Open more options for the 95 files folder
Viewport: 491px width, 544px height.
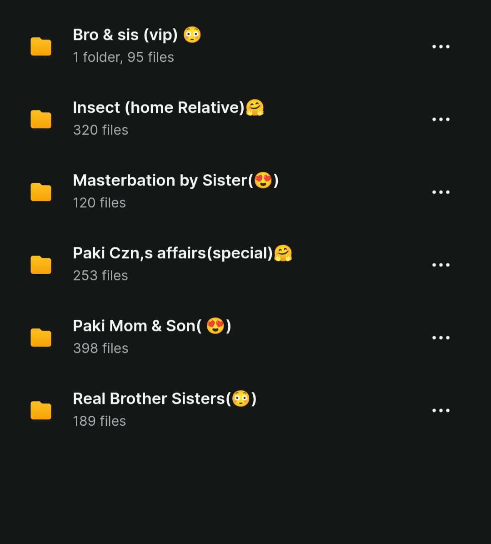441,46
